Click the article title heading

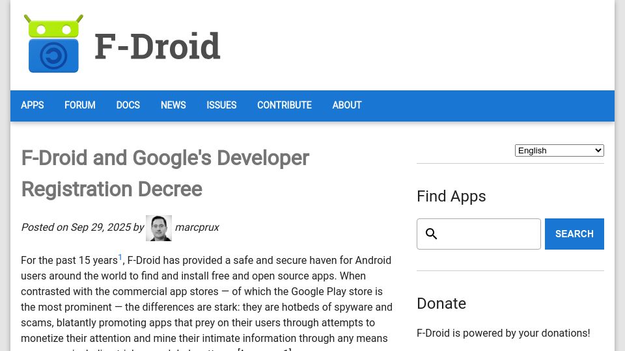coord(165,173)
